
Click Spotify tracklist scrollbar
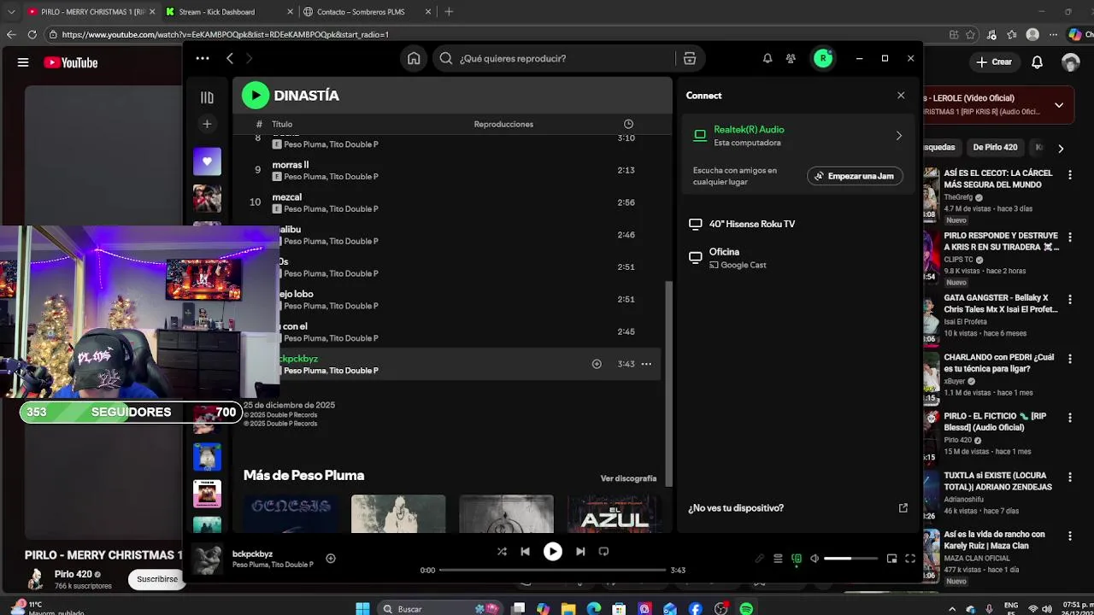(669, 383)
